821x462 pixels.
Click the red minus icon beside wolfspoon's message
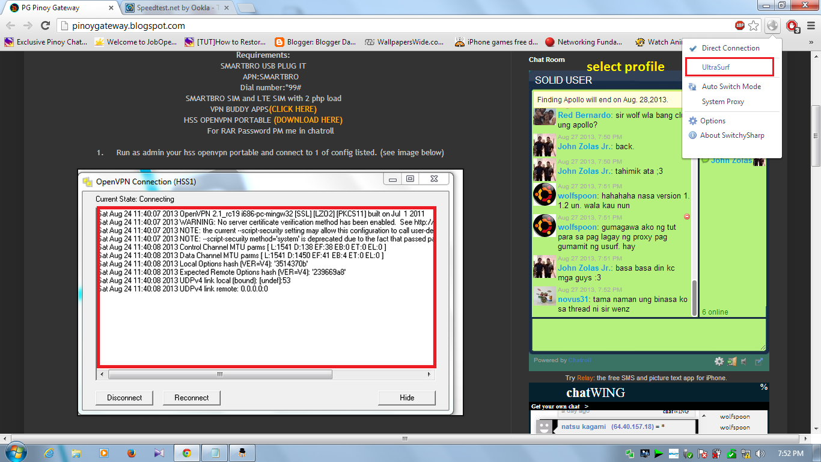pos(687,217)
